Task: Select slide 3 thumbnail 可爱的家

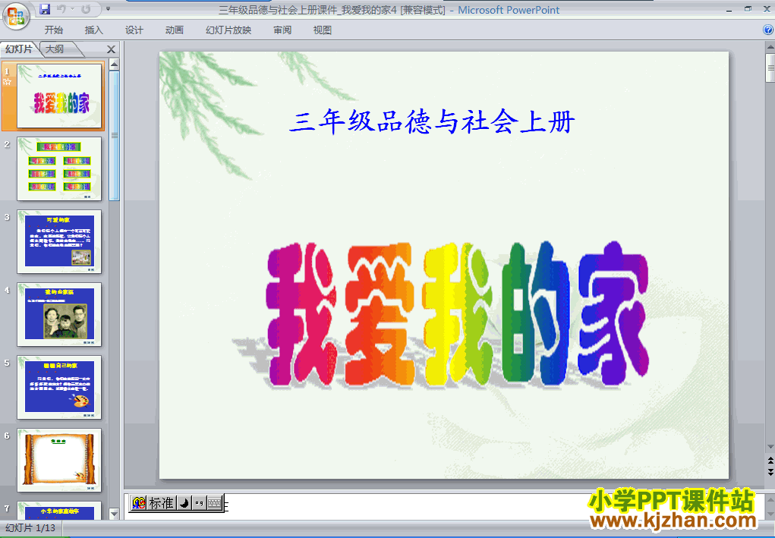Action: [x=59, y=241]
